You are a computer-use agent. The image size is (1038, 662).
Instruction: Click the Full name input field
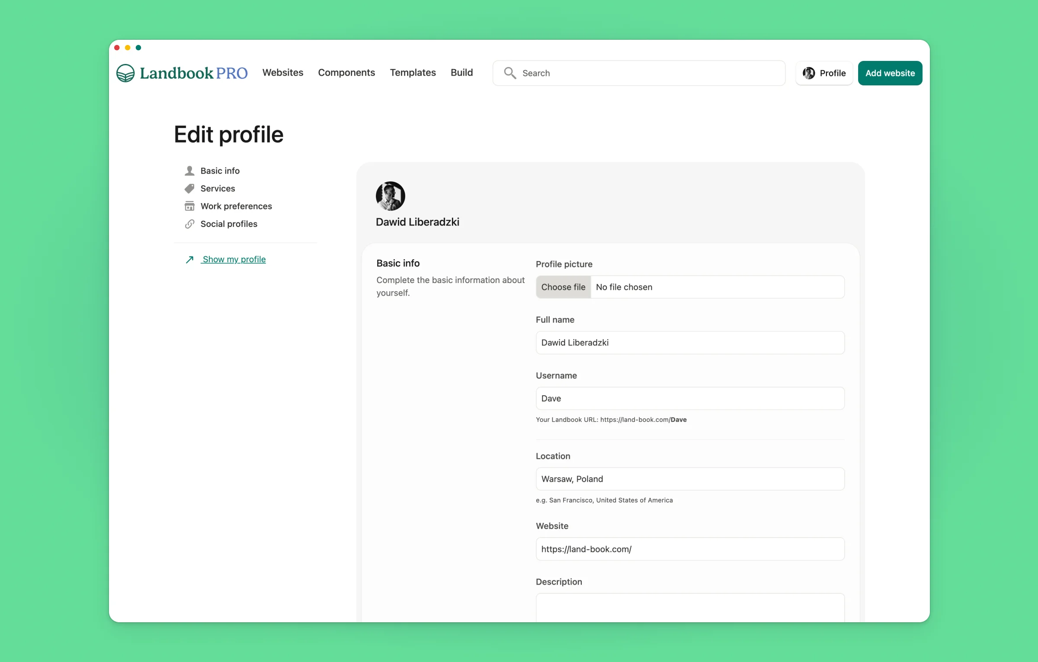click(x=690, y=343)
